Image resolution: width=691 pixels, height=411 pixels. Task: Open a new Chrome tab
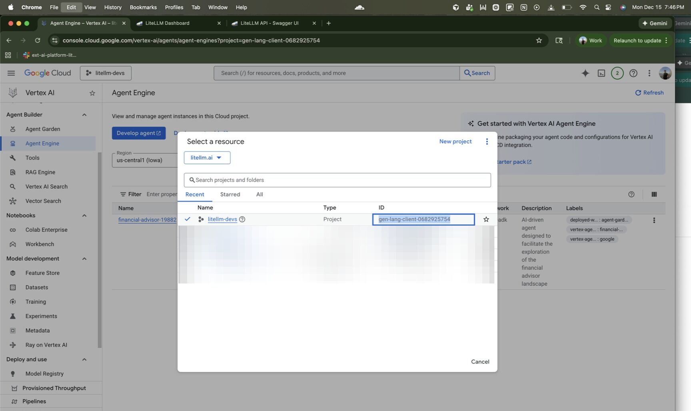(328, 23)
